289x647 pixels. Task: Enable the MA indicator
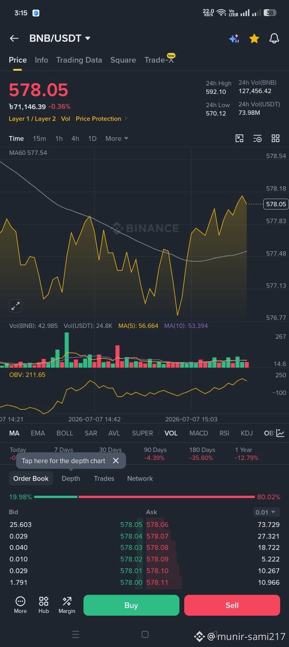pyautogui.click(x=14, y=433)
